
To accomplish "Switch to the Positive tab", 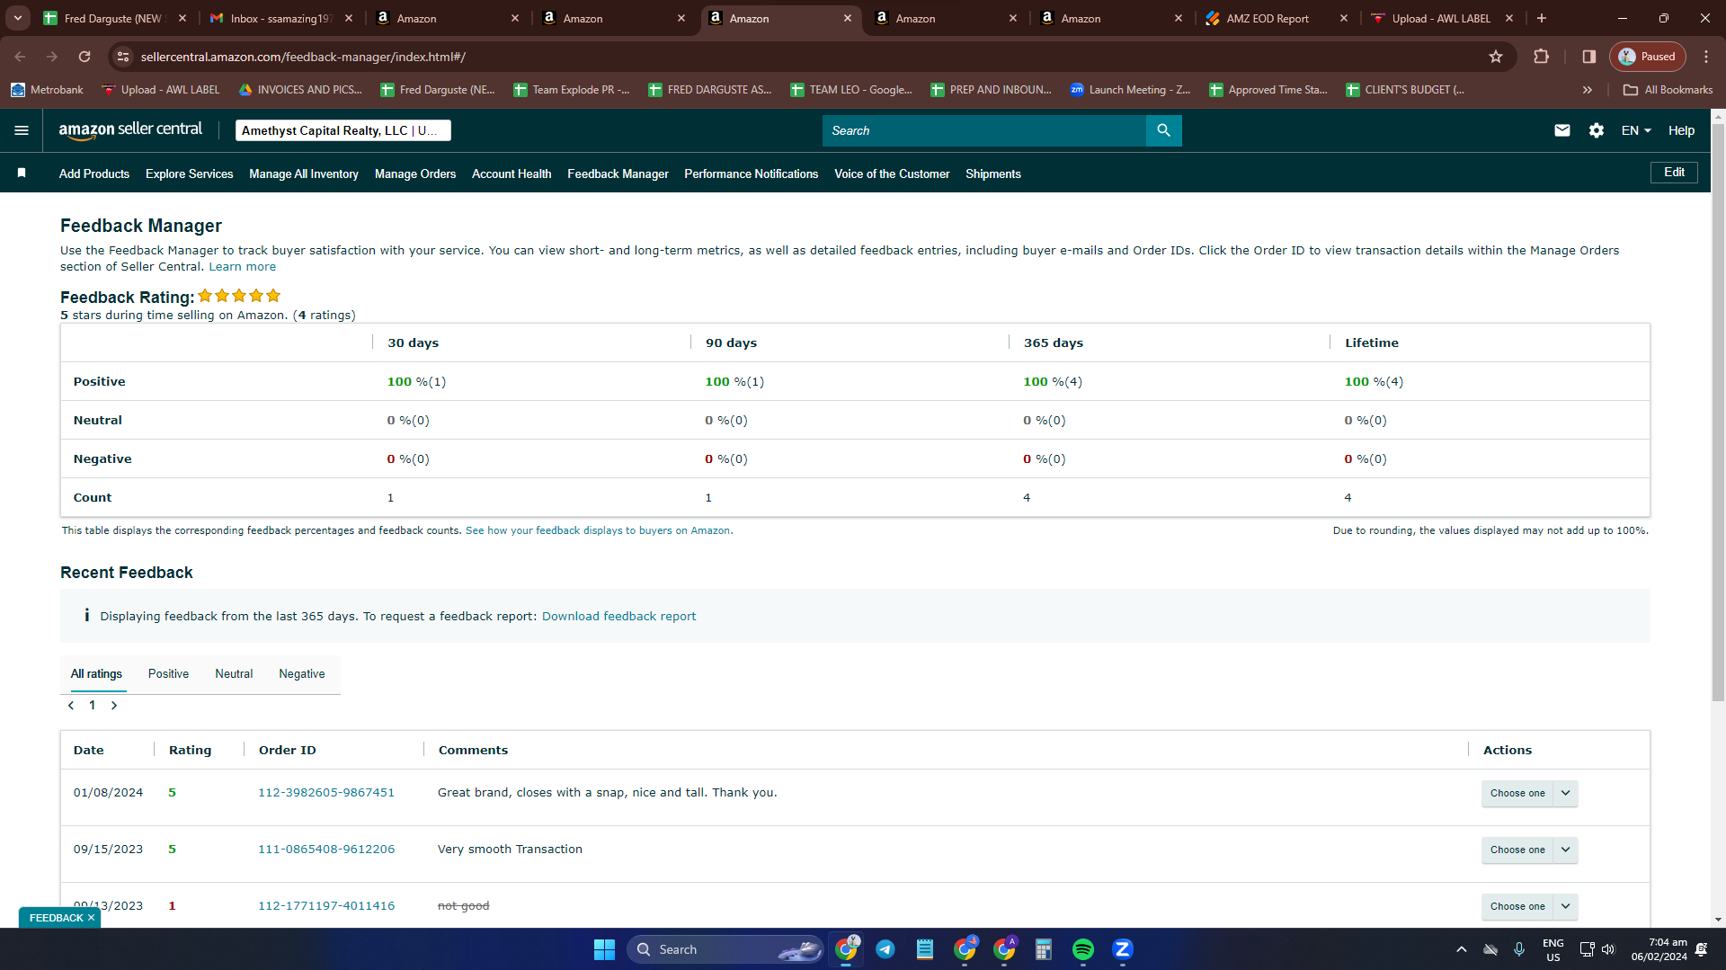I will [168, 674].
